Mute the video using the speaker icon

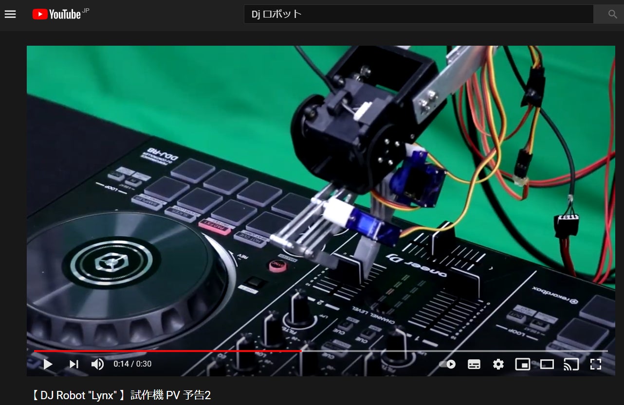click(98, 364)
